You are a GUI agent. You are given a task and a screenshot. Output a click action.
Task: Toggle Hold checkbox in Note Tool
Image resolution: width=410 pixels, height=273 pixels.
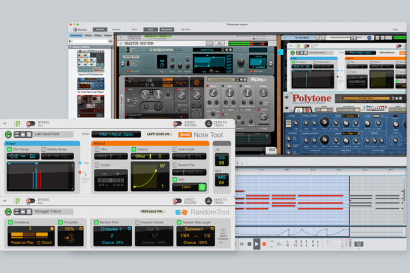coord(175,179)
